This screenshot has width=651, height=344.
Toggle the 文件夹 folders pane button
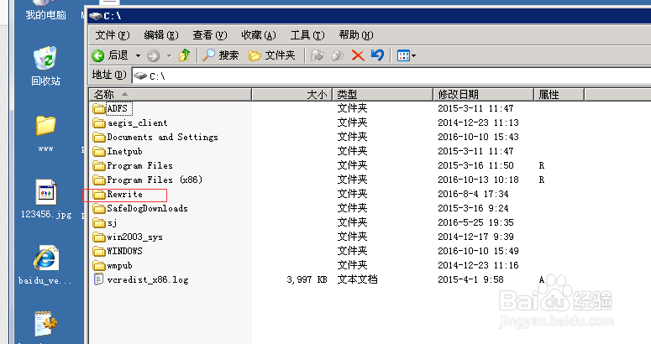point(272,55)
